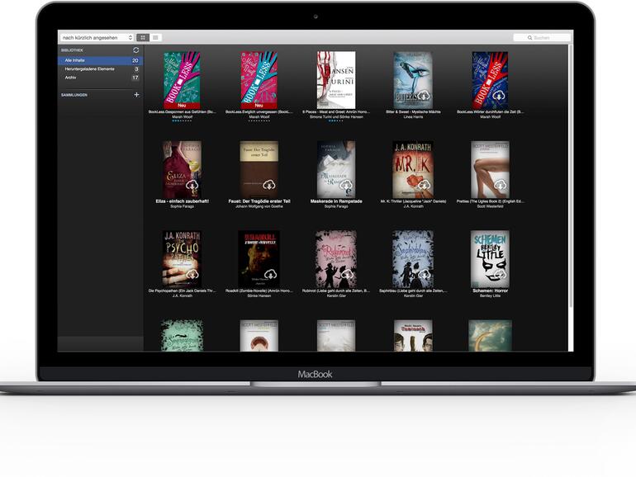This screenshot has height=477, width=636.
Task: Switch to grid view
Action: 142,38
